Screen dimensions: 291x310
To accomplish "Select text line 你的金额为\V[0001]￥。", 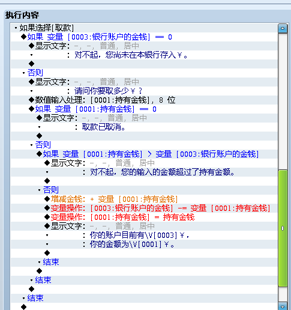I will coord(144,244).
